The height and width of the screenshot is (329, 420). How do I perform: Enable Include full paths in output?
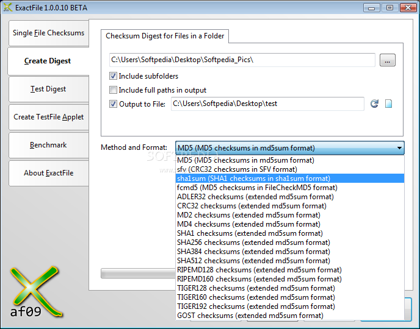[113, 90]
